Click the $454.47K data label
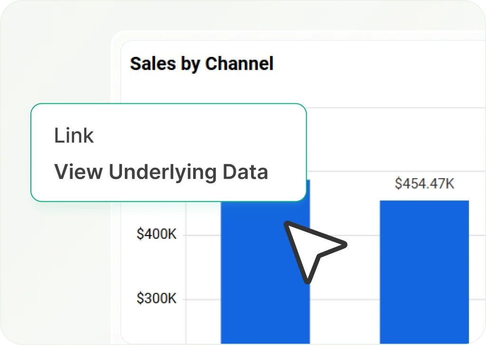486x345 pixels. pos(424,184)
